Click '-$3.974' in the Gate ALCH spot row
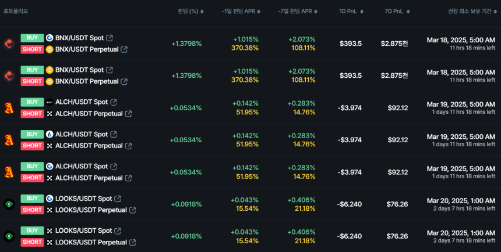This screenshot has height=252, width=501. pyautogui.click(x=350, y=172)
